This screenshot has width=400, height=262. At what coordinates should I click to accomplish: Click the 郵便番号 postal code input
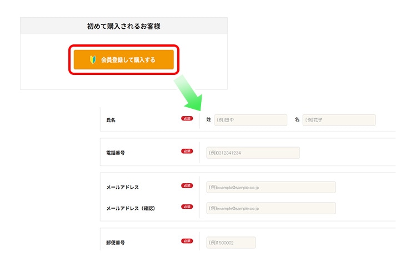click(231, 243)
